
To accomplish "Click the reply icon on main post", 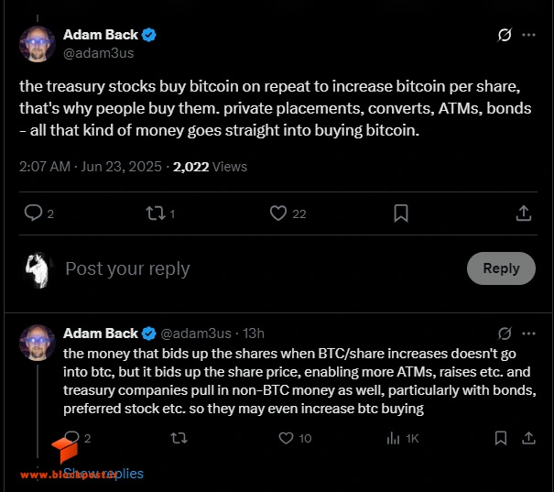I will 33,213.
